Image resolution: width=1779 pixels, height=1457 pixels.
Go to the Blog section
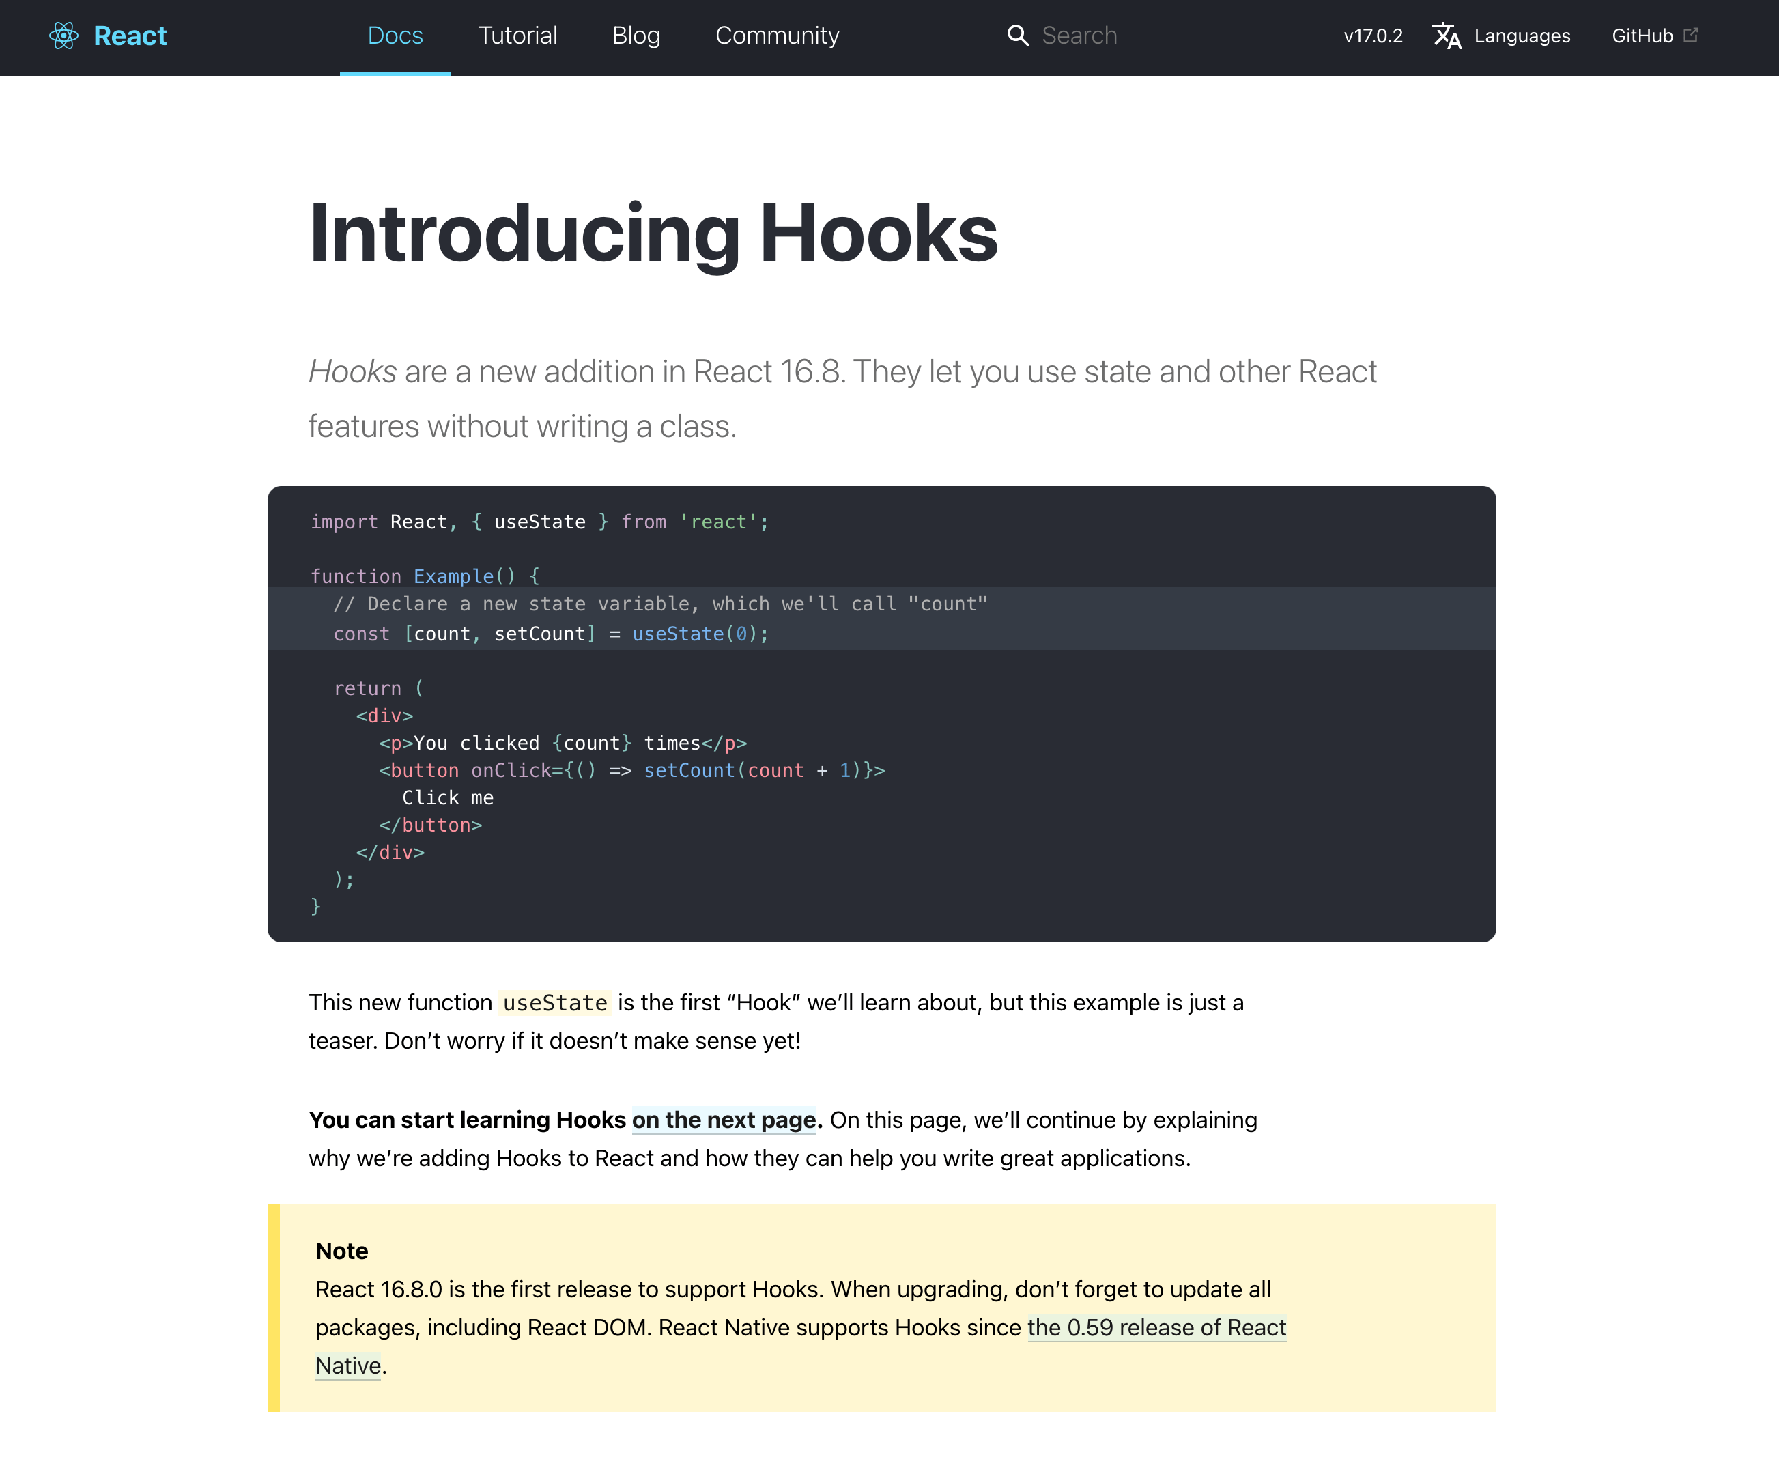(x=636, y=36)
